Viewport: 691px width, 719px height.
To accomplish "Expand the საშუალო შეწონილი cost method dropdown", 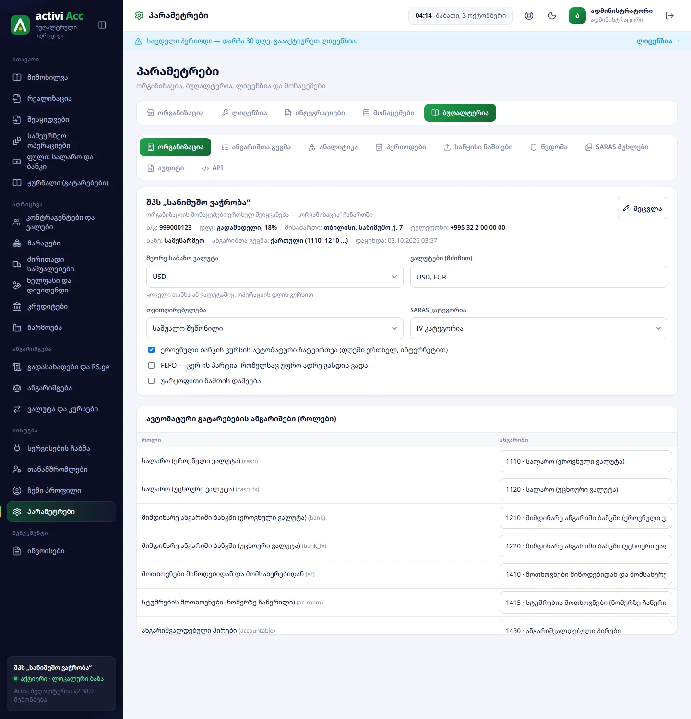I will (x=274, y=328).
